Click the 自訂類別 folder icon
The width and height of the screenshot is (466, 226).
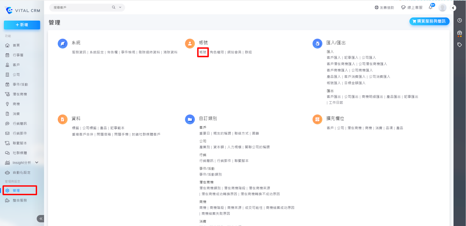[190, 119]
